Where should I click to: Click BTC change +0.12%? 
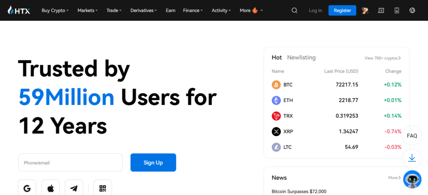392,85
